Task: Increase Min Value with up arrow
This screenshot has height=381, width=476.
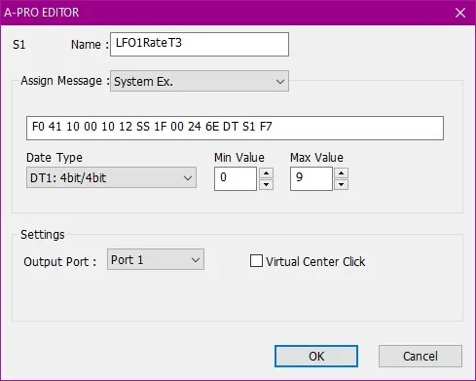Action: point(266,172)
